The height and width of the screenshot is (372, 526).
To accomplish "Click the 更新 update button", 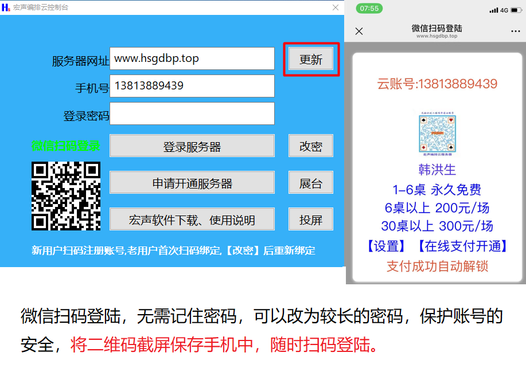I will click(x=311, y=59).
